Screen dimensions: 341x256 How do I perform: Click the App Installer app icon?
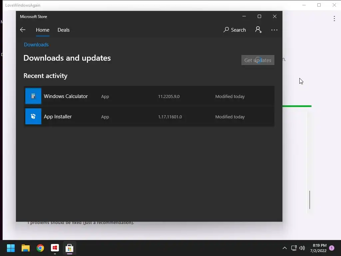click(33, 116)
